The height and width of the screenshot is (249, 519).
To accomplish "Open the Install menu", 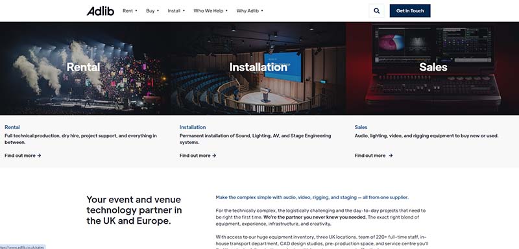I will [x=176, y=11].
